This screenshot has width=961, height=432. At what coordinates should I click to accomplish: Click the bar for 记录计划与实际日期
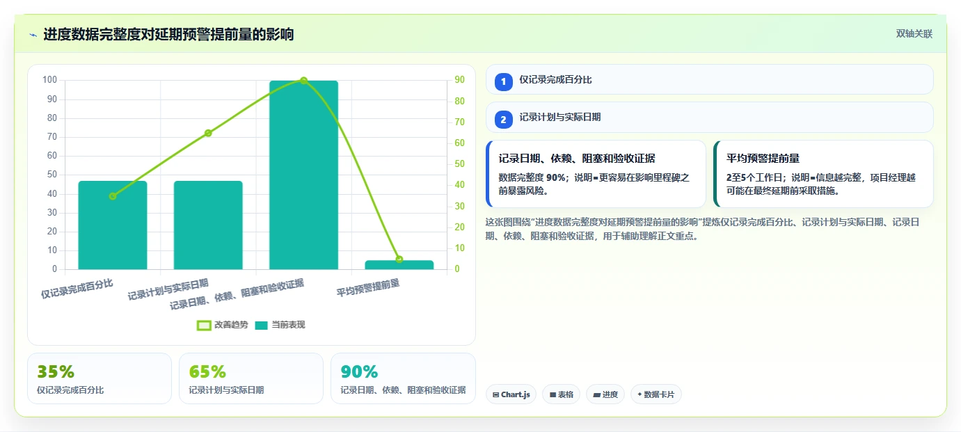(x=208, y=225)
